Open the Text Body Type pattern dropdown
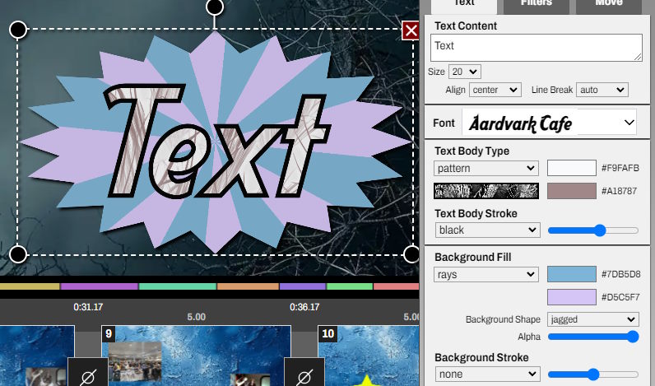Viewport: 655px width, 386px height. [486, 168]
